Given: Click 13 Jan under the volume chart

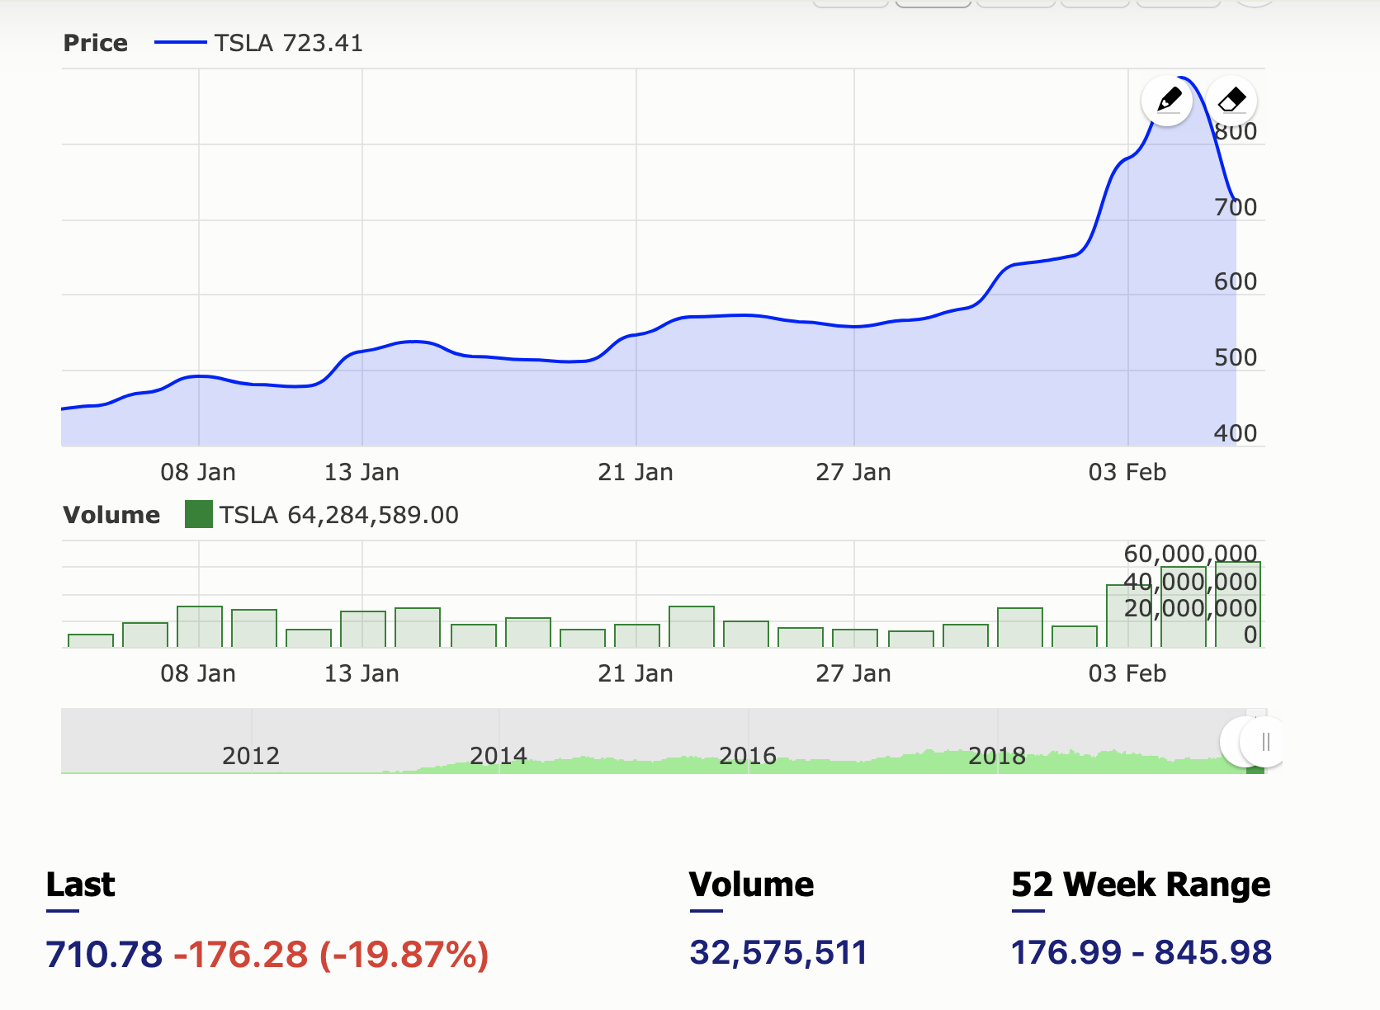Looking at the screenshot, I should click(x=362, y=673).
